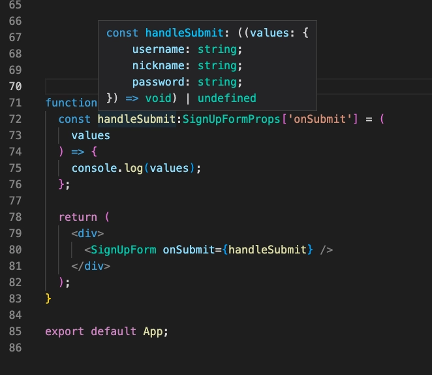
Task: Click line number 77 in the gutter
Action: tap(15, 201)
